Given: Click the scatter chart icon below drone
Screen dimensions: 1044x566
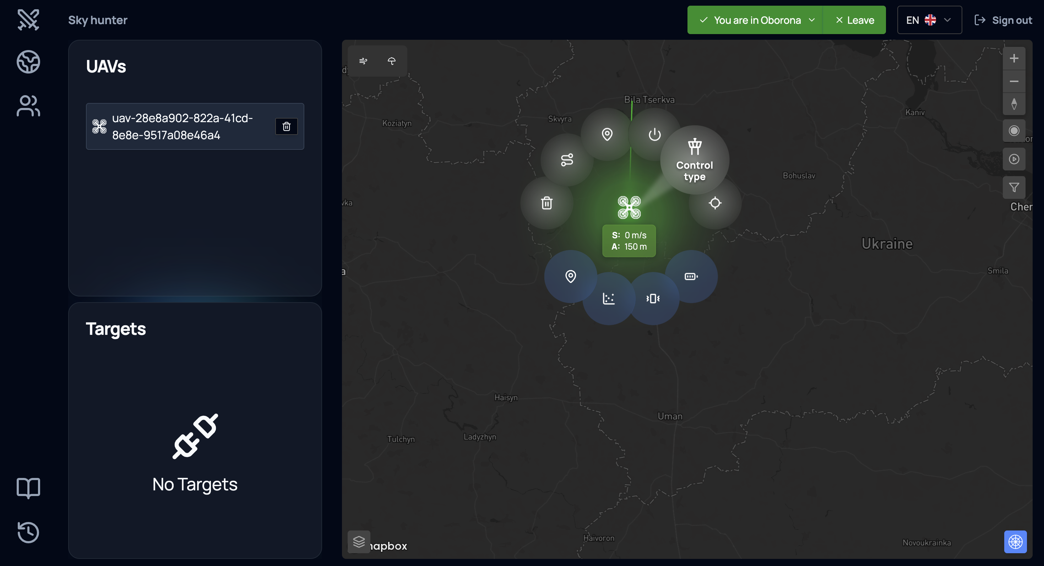Looking at the screenshot, I should click(608, 299).
